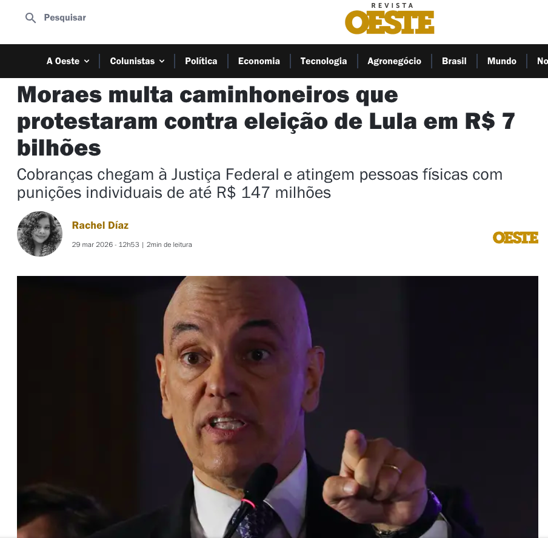Viewport: 548px width, 538px height.
Task: Focus the Pesquisar search field
Action: 65,18
